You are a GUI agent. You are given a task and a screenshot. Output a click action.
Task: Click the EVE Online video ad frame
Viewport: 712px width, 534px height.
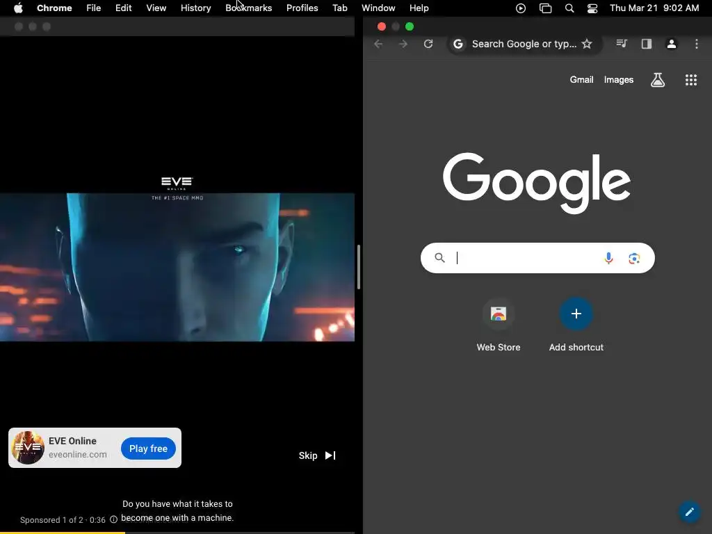click(177, 267)
